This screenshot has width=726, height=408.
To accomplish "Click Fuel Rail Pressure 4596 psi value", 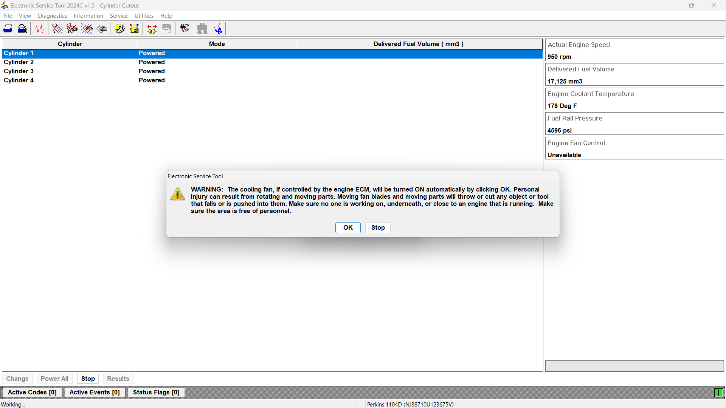I will (560, 131).
